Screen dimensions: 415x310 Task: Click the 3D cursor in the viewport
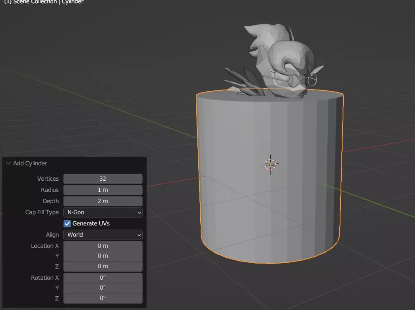pos(270,165)
